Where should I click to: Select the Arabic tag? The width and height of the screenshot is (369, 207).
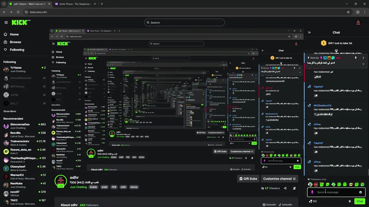(x=93, y=187)
